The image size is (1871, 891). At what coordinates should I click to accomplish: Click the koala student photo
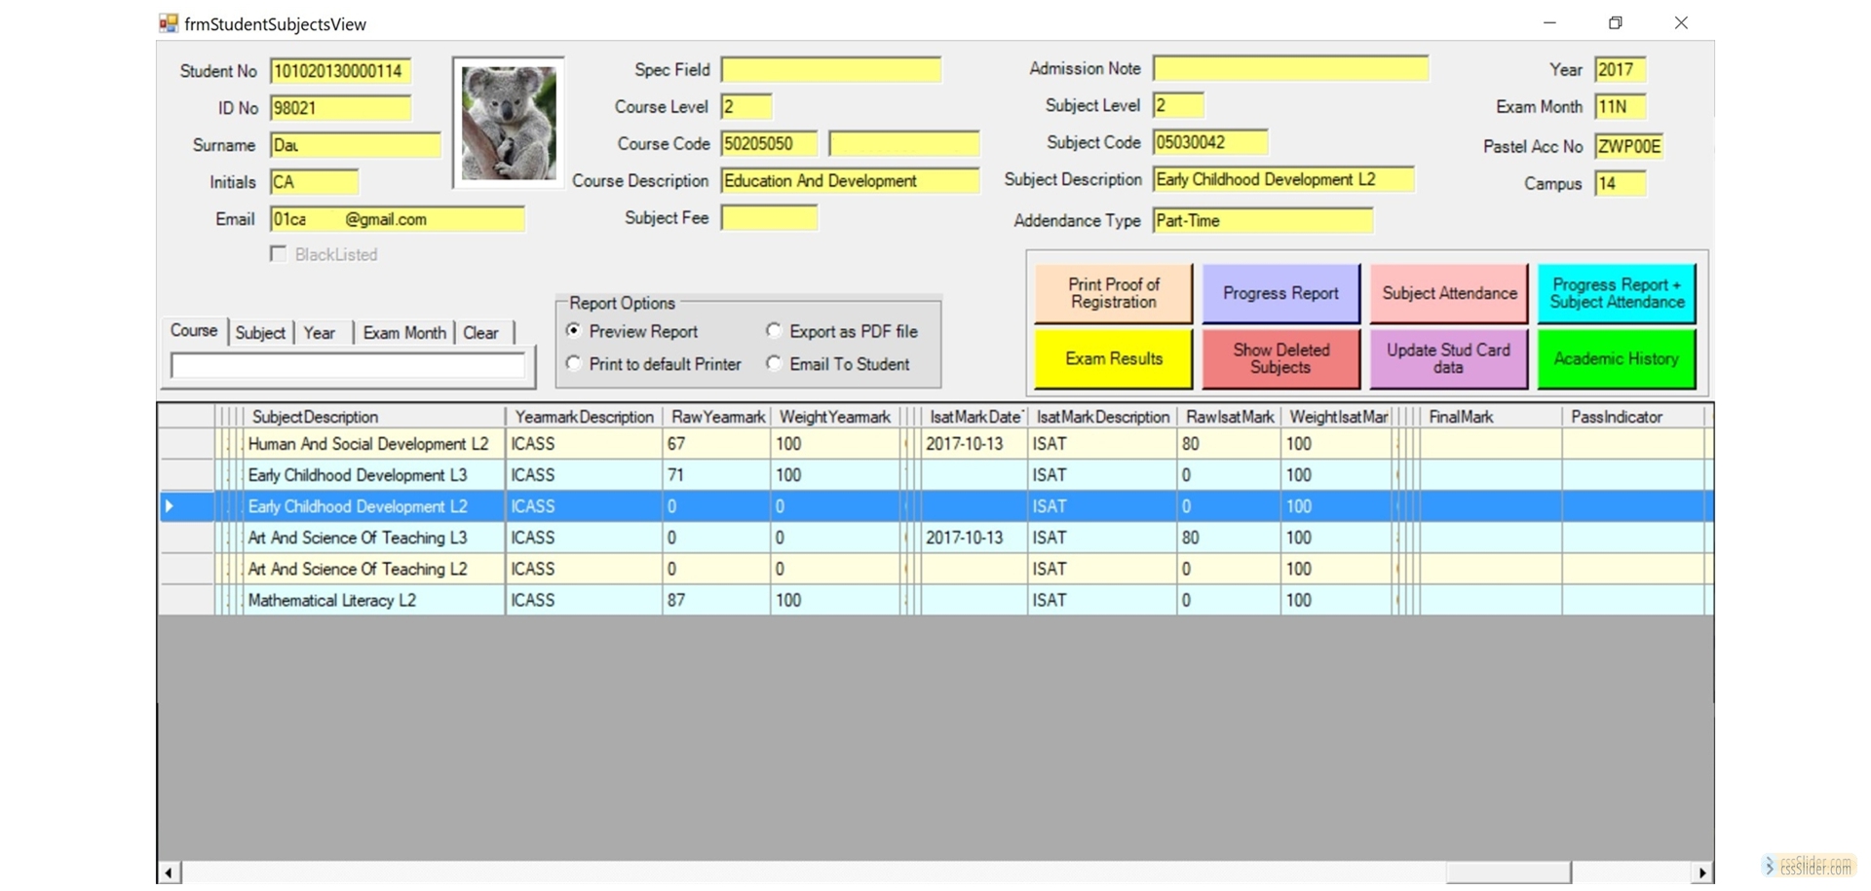[508, 123]
